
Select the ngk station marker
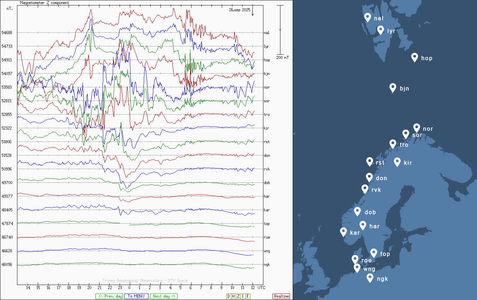pos(370,278)
